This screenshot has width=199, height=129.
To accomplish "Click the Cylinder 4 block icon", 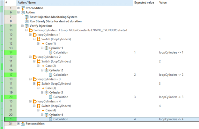I will pos(47,115).
